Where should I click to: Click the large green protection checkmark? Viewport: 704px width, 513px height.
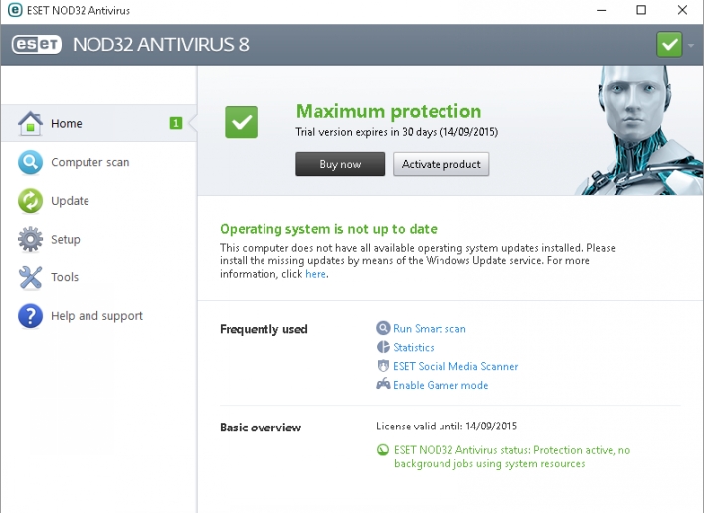(x=241, y=122)
